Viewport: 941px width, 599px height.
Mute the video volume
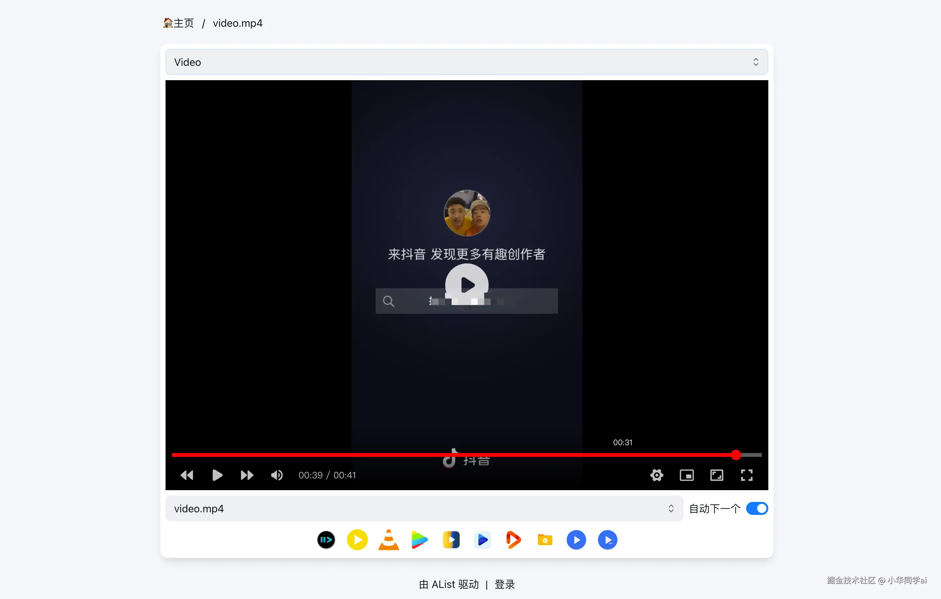pyautogui.click(x=277, y=475)
